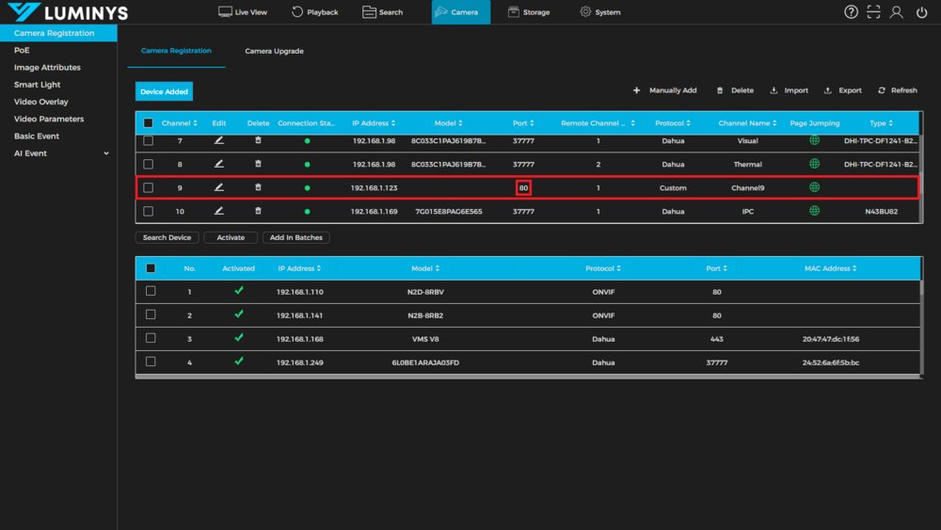The image size is (941, 530).
Task: Select checkbox for device 192.168.1.168
Action: (151, 338)
